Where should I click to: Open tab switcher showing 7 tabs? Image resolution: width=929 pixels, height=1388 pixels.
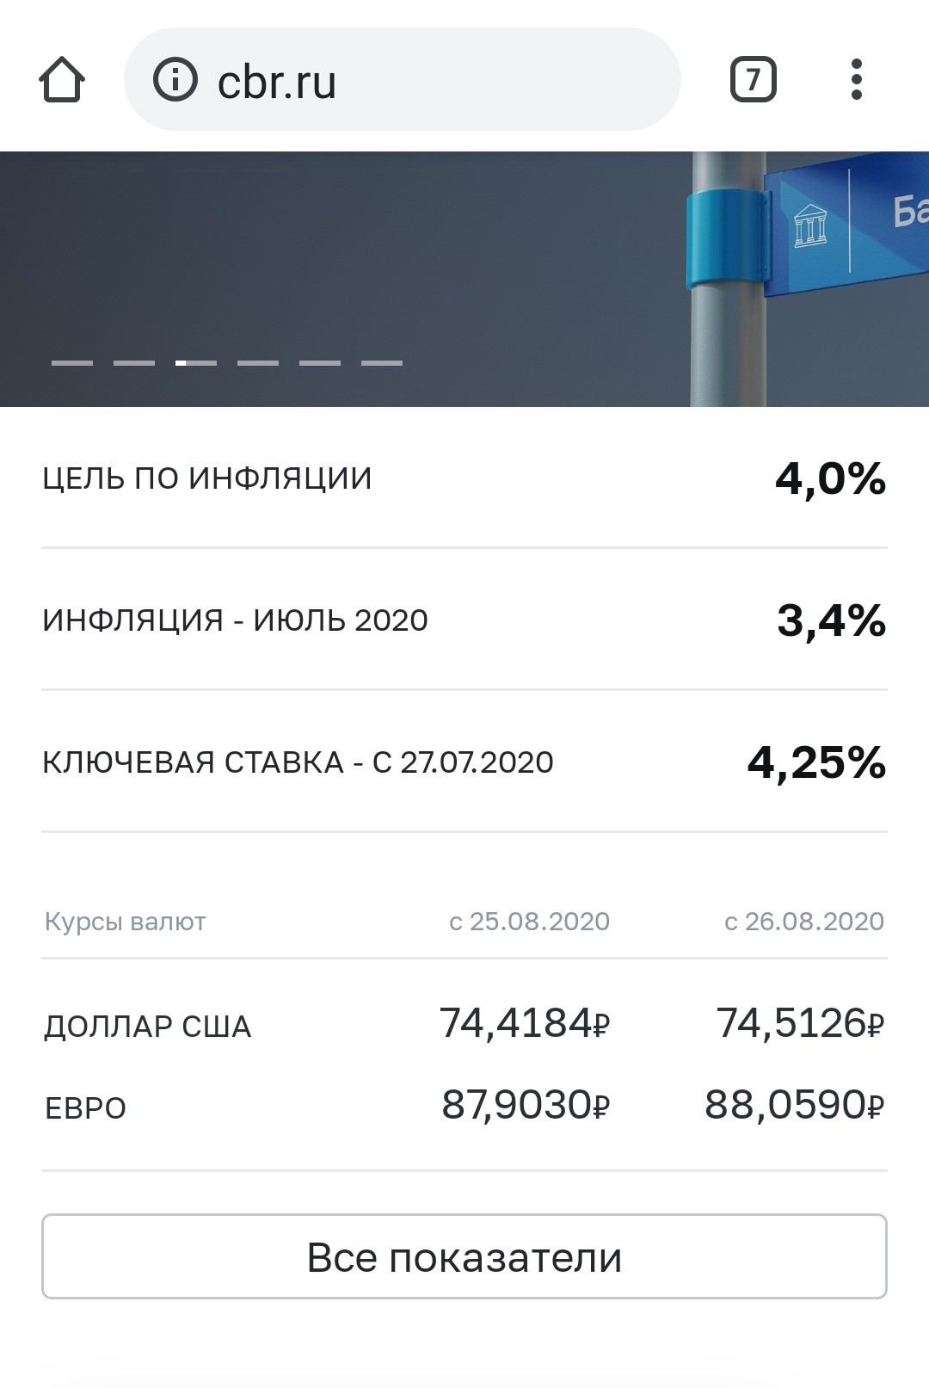754,80
